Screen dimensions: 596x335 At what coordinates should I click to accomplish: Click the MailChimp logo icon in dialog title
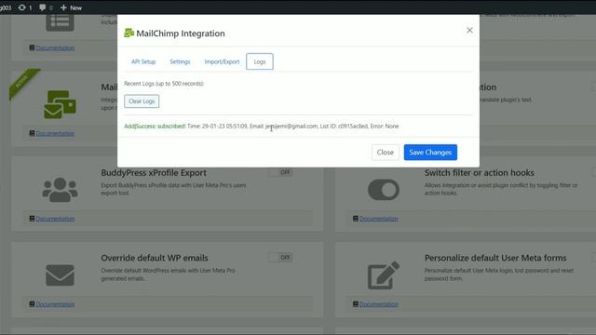tap(129, 33)
